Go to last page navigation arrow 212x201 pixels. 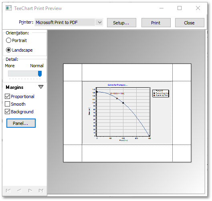41,191
